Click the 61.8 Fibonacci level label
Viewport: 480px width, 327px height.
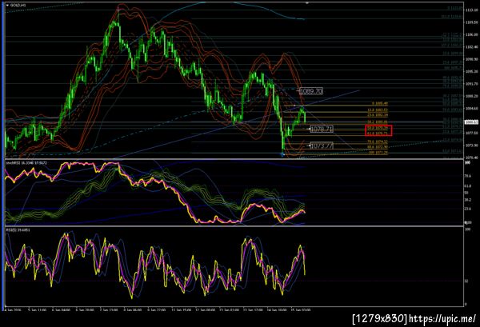coord(378,134)
